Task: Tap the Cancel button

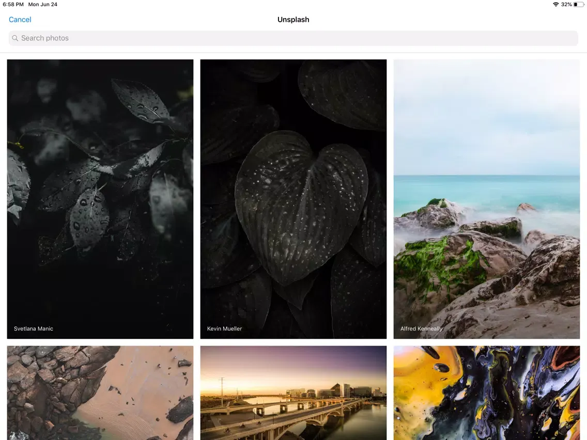Action: click(x=20, y=20)
